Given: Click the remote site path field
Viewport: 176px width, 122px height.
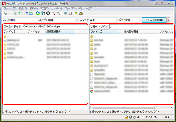Looking at the screenshot, I should tap(140, 27).
